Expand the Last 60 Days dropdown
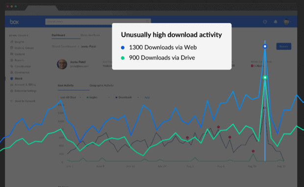This screenshot has width=304, height=187. click(x=70, y=97)
